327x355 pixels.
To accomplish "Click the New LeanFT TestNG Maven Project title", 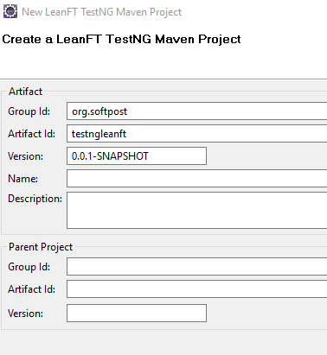I will pos(101,12).
